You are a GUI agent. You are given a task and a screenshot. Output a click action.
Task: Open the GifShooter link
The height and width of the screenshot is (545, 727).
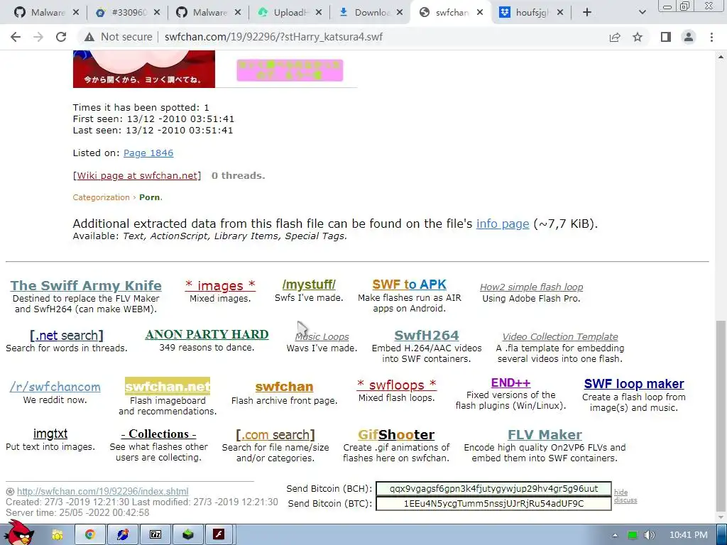[396, 435]
